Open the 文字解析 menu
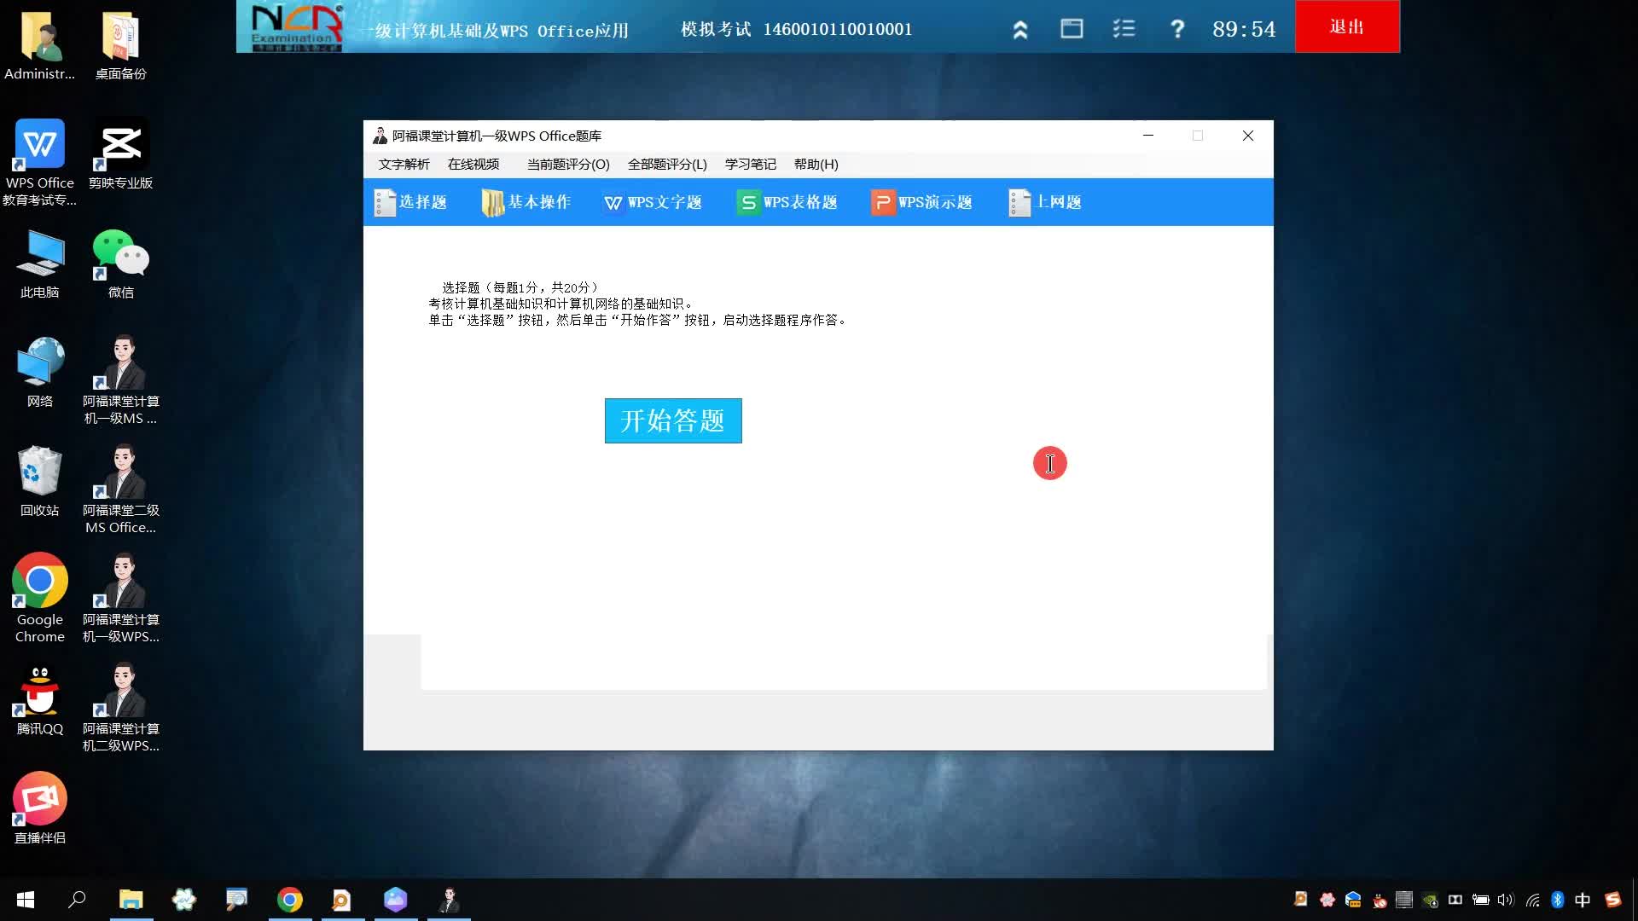Screen dimensions: 1638x921 click(404, 164)
